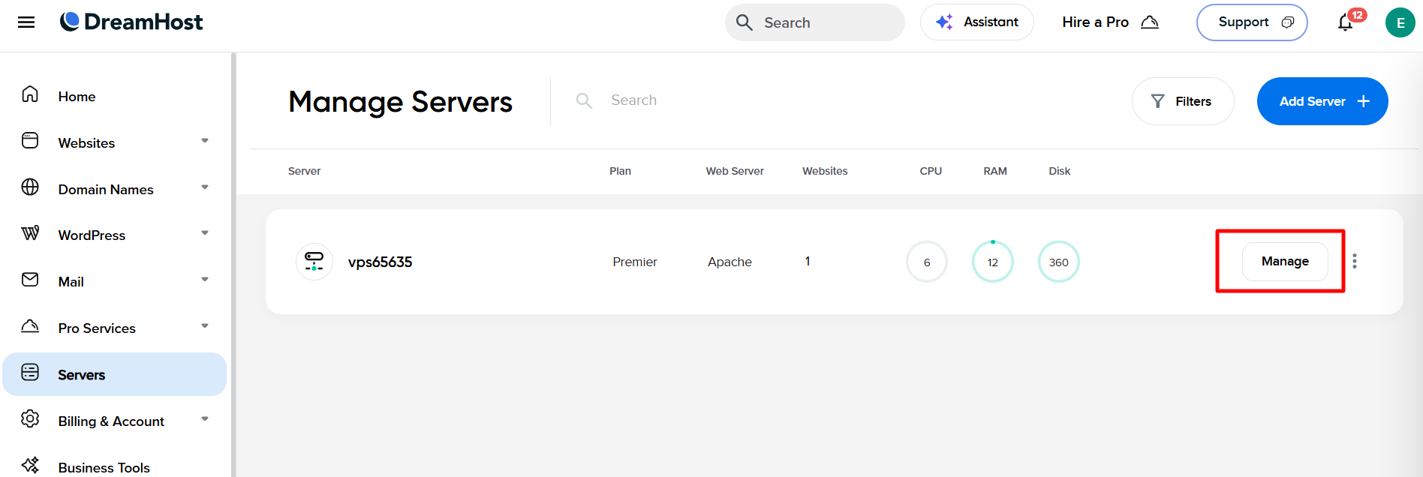Screen dimensions: 1423x477
Task: Expand the Domain Names menu arrow
Action: pyautogui.click(x=205, y=187)
